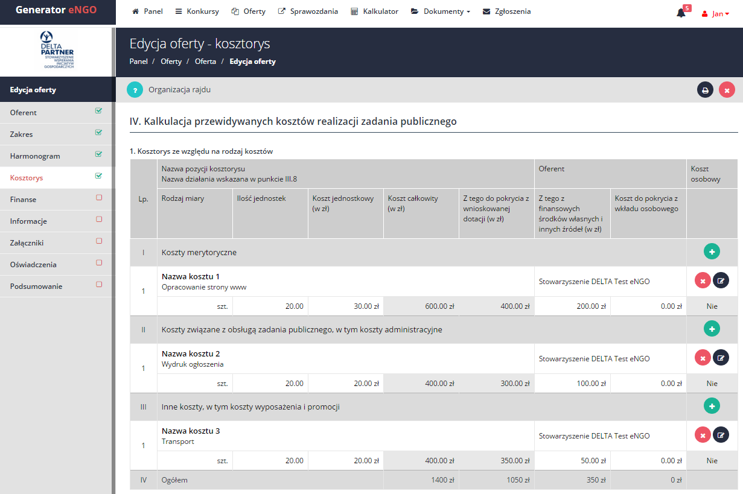The height and width of the screenshot is (494, 743).
Task: Delete Nazwa kosztu 1 row
Action: click(x=703, y=280)
